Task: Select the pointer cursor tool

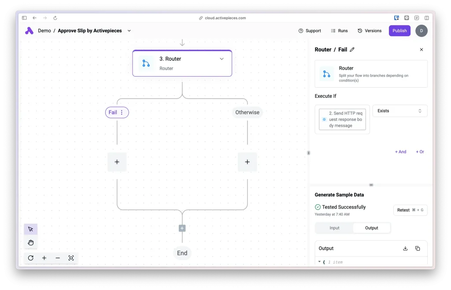Action: click(x=31, y=229)
